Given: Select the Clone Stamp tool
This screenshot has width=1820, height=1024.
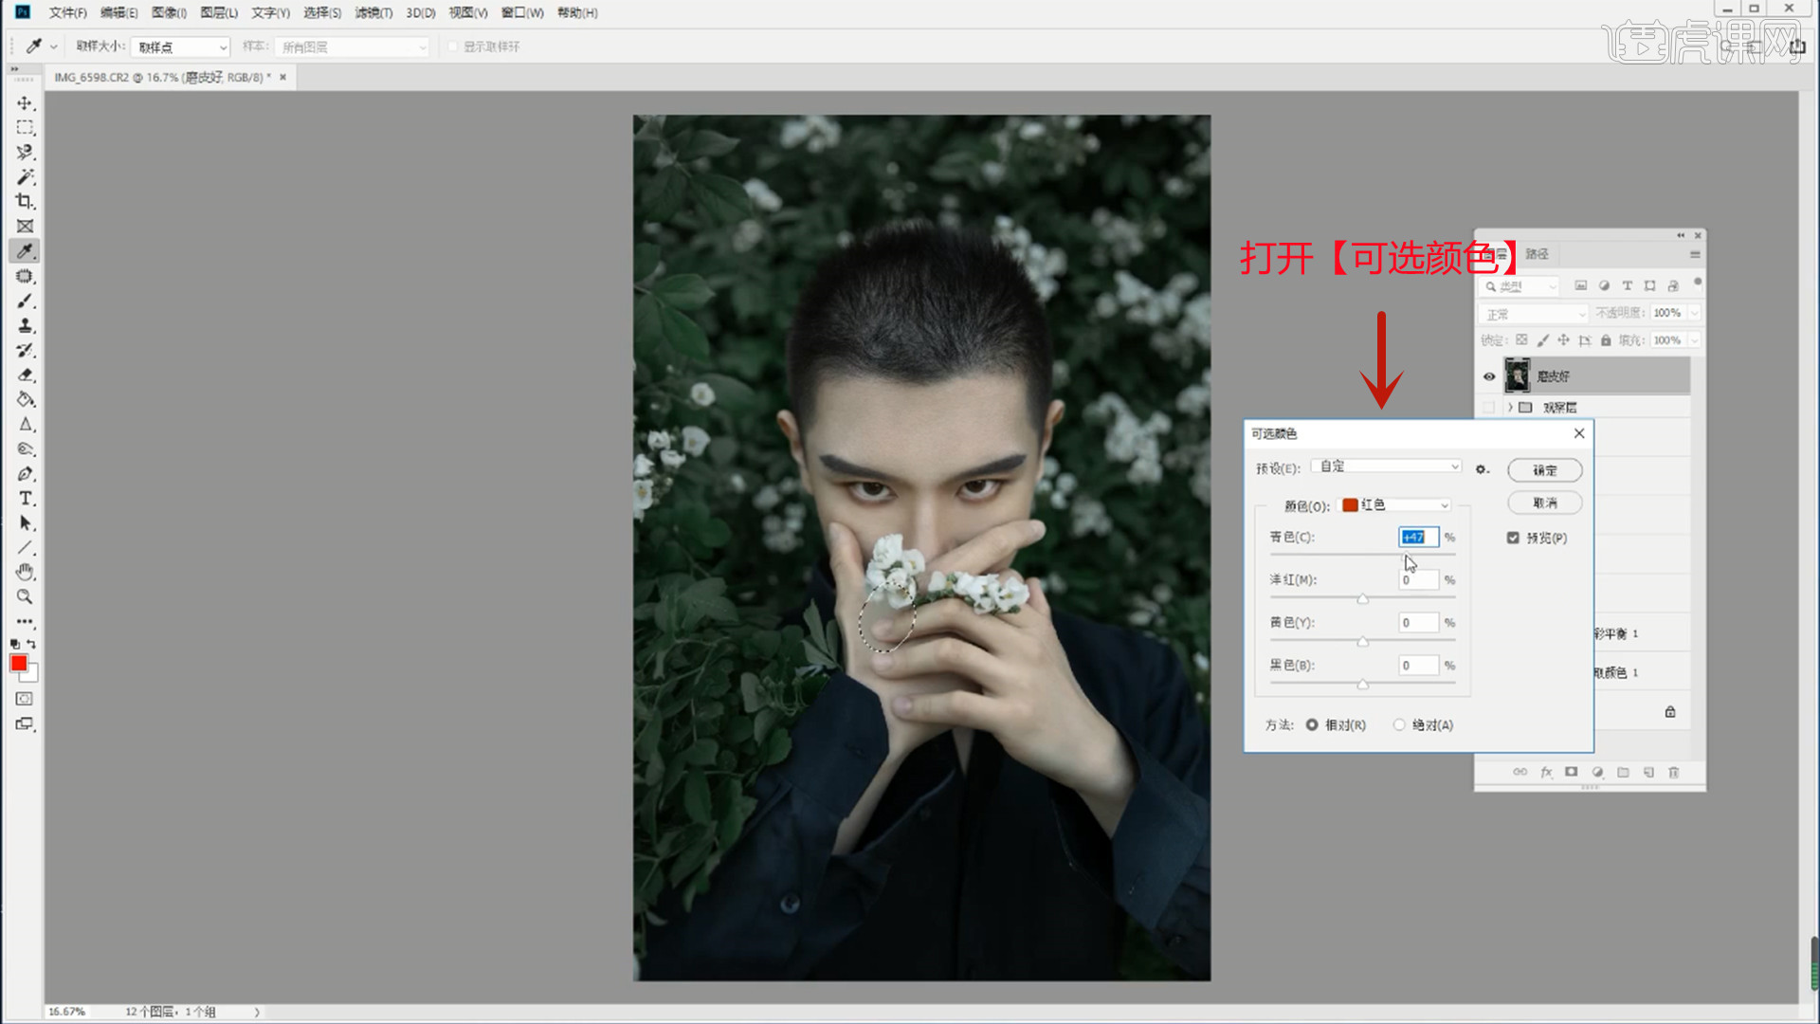Looking at the screenshot, I should [25, 325].
